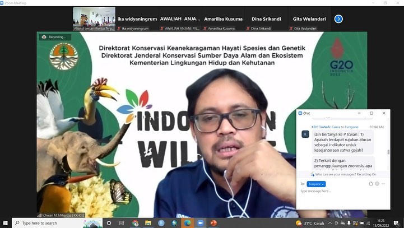
Task: Expand the Everyone recipient dropdown
Action: [x=316, y=184]
